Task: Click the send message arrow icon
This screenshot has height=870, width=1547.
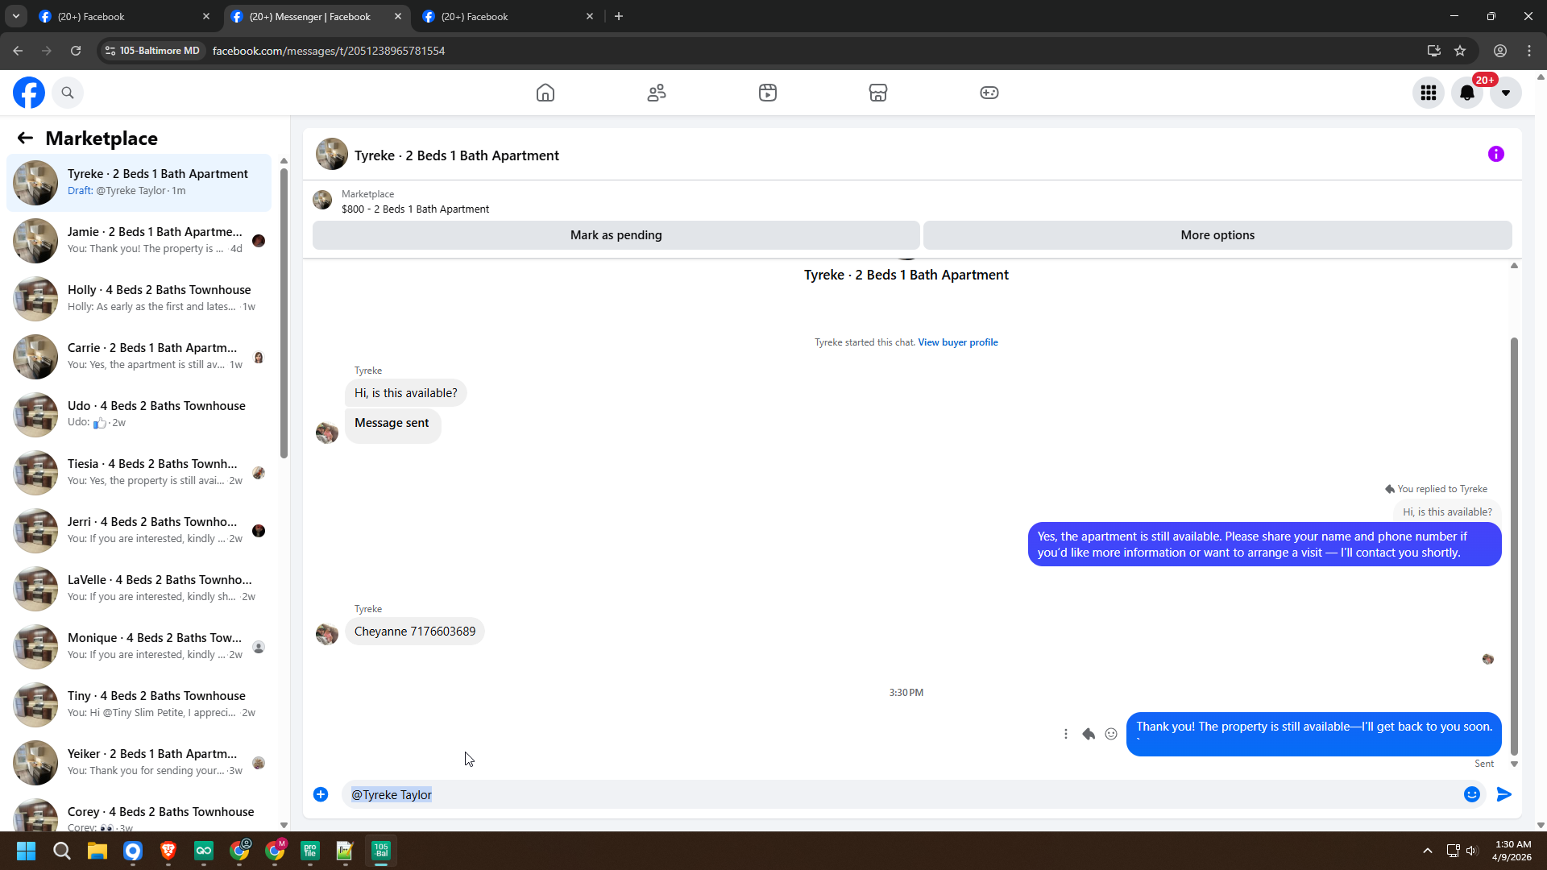Action: tap(1504, 794)
